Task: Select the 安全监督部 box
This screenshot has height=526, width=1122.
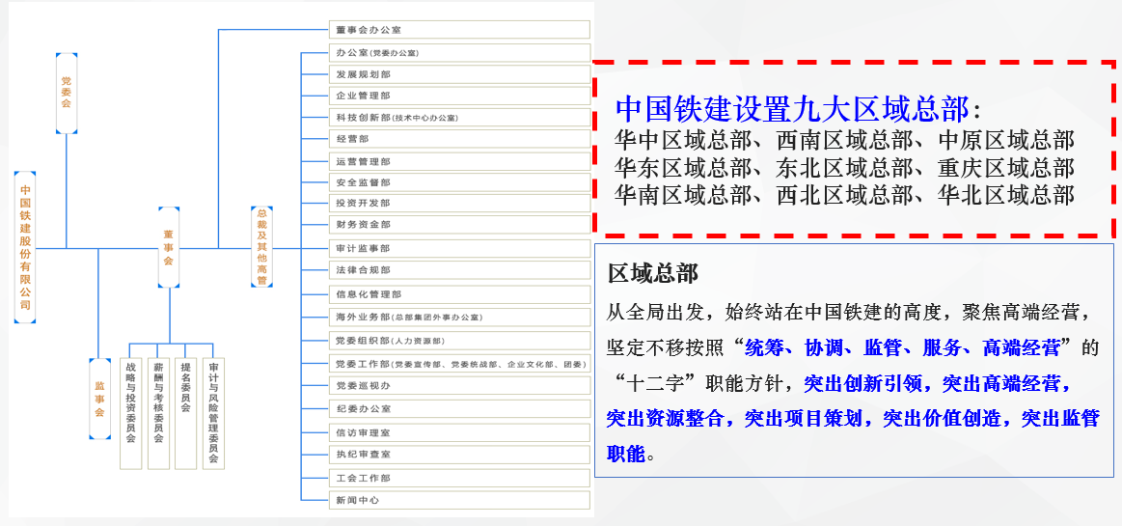Action: (x=459, y=182)
